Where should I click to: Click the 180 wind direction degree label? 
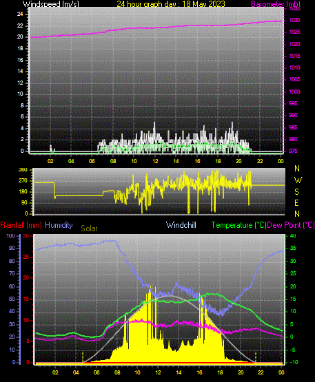pos(23,192)
